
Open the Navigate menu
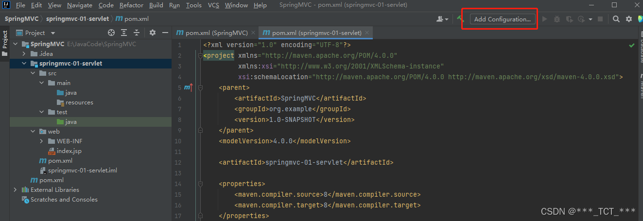click(x=80, y=5)
